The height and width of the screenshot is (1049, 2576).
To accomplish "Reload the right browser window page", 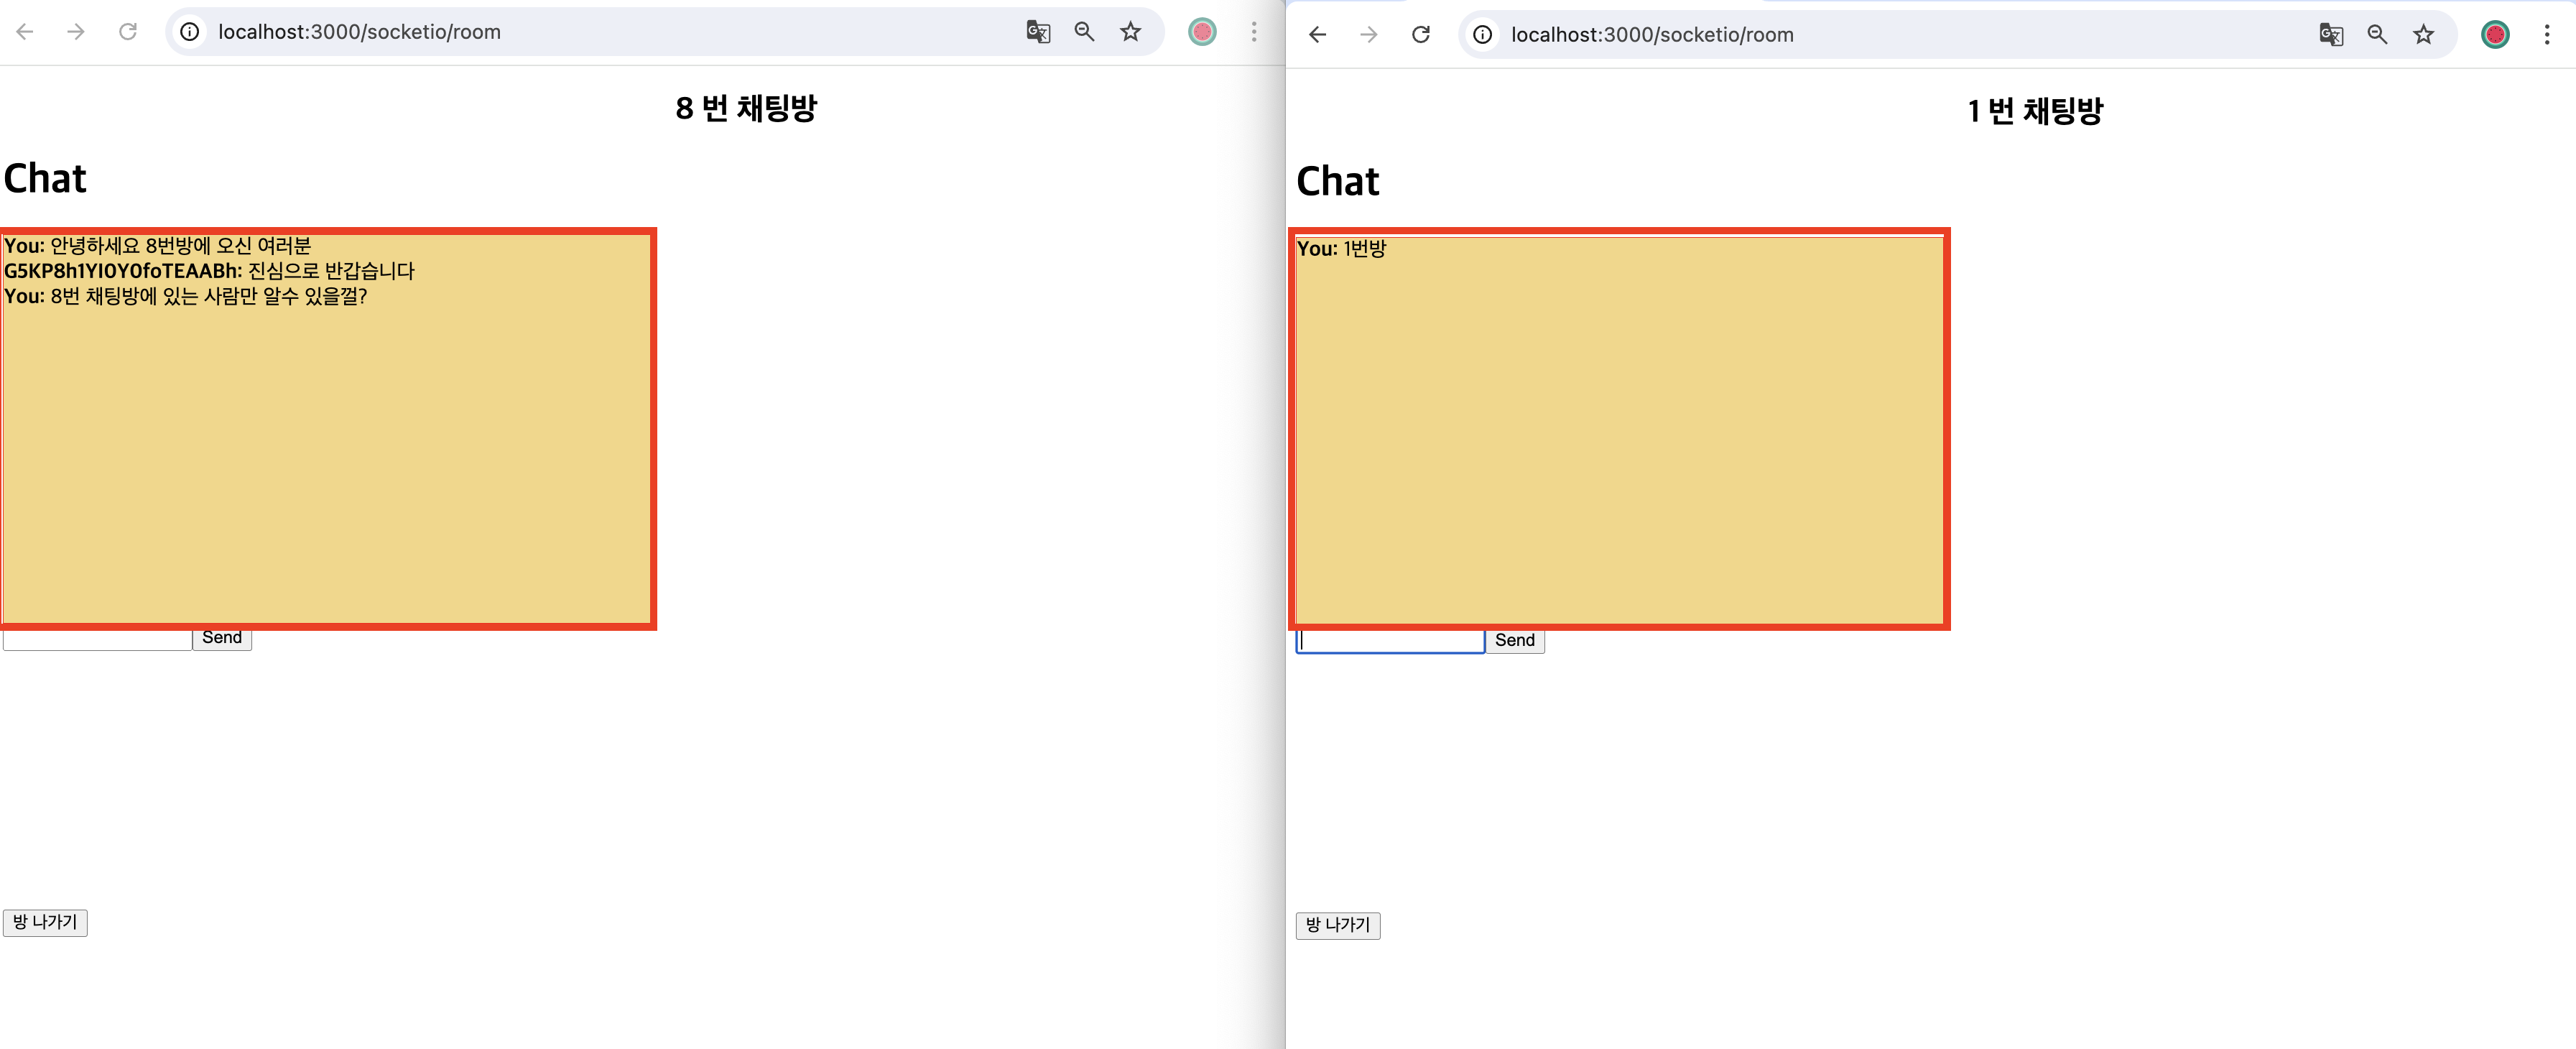I will (x=1420, y=35).
